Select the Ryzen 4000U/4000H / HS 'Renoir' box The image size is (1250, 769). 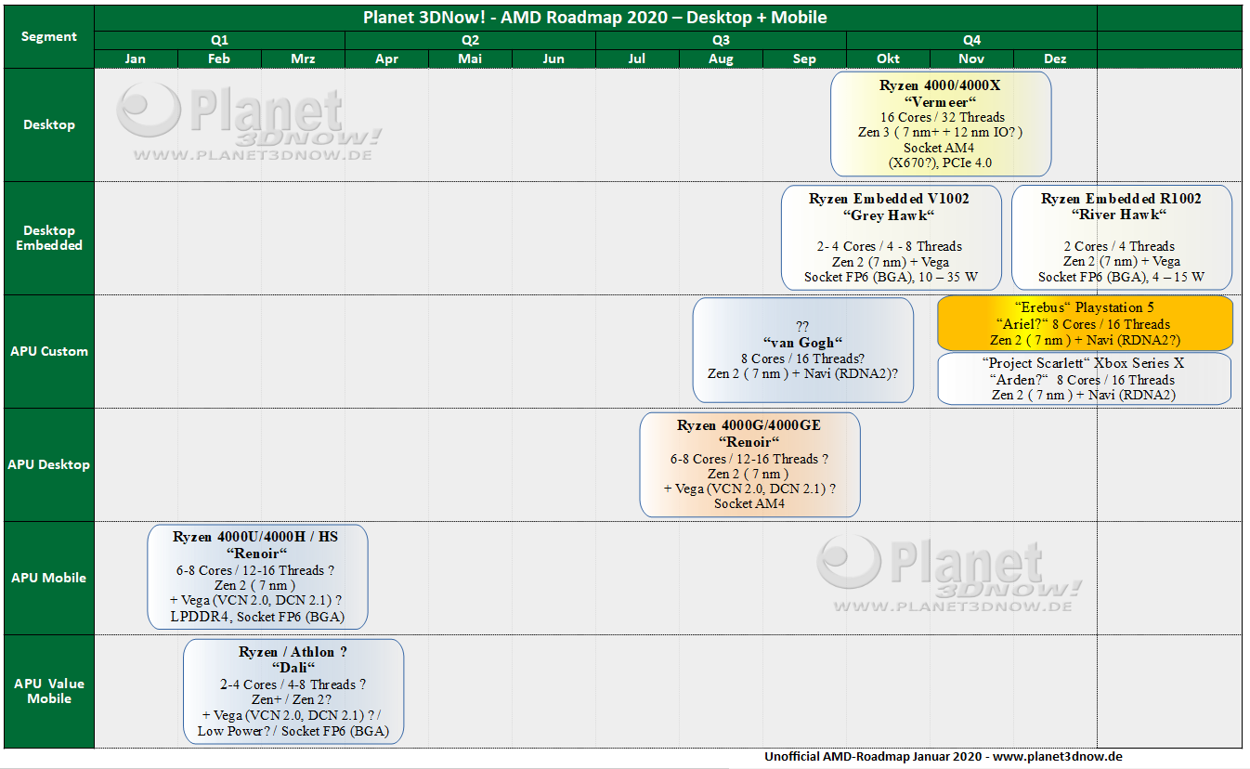257,577
